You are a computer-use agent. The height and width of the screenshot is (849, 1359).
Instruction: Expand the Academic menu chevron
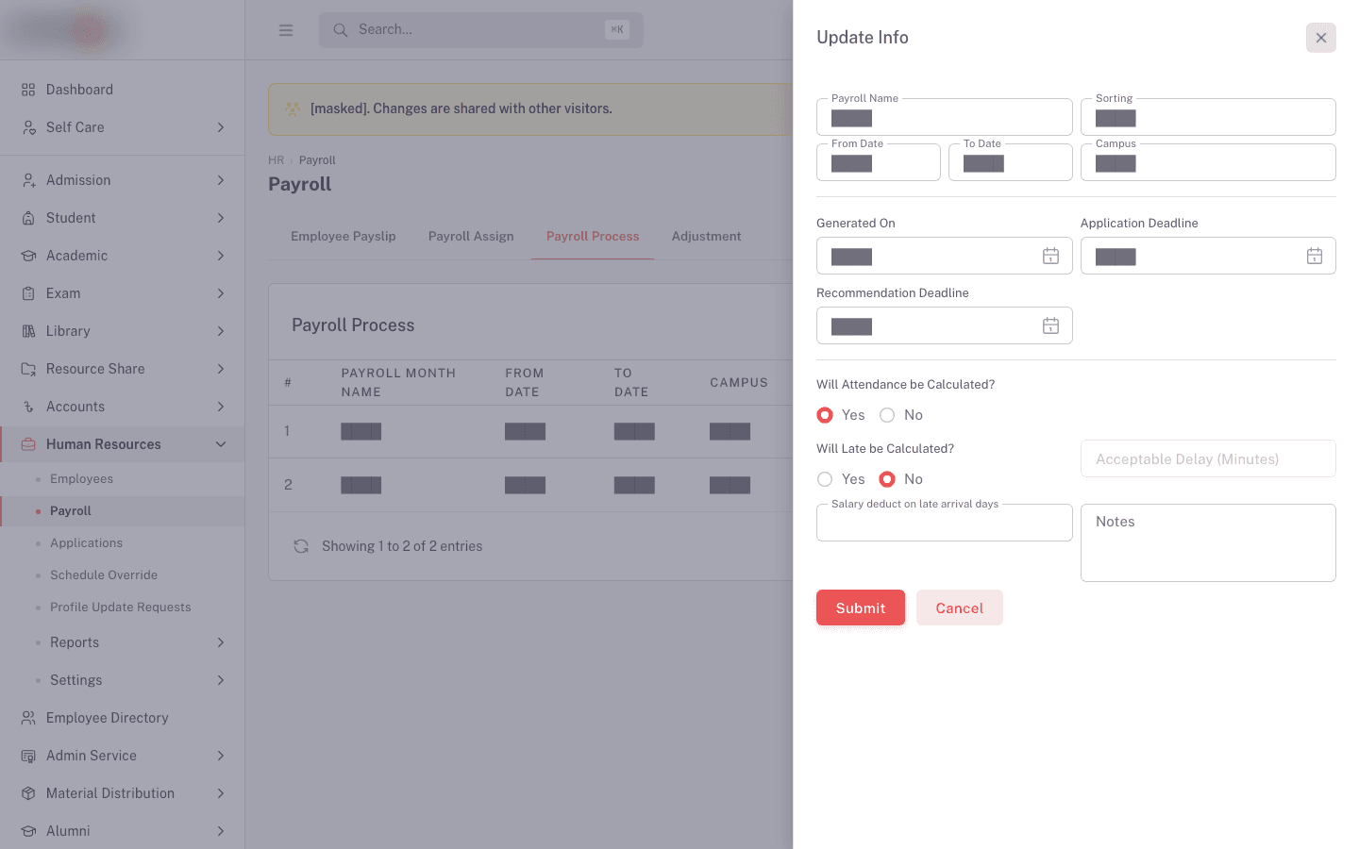tap(221, 256)
